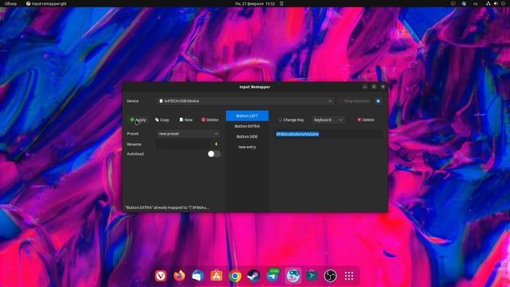Image resolution: width=510 pixels, height=287 pixels.
Task: Click the status bar 'Button EXTRA already mapped' message
Action: tap(167, 207)
